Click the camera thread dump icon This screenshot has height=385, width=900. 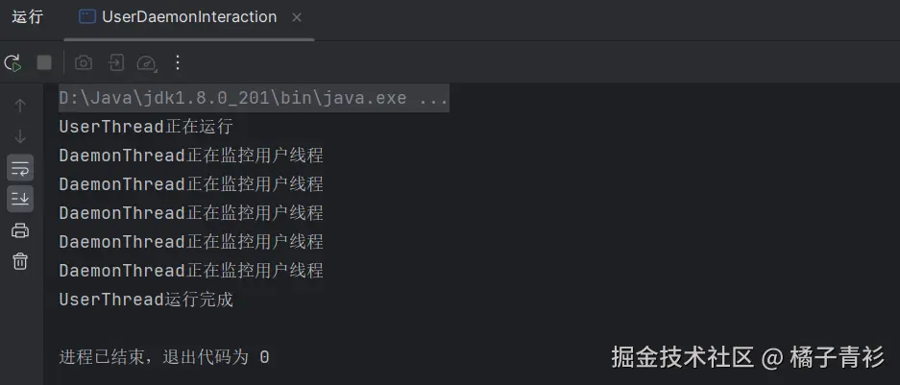tap(84, 63)
